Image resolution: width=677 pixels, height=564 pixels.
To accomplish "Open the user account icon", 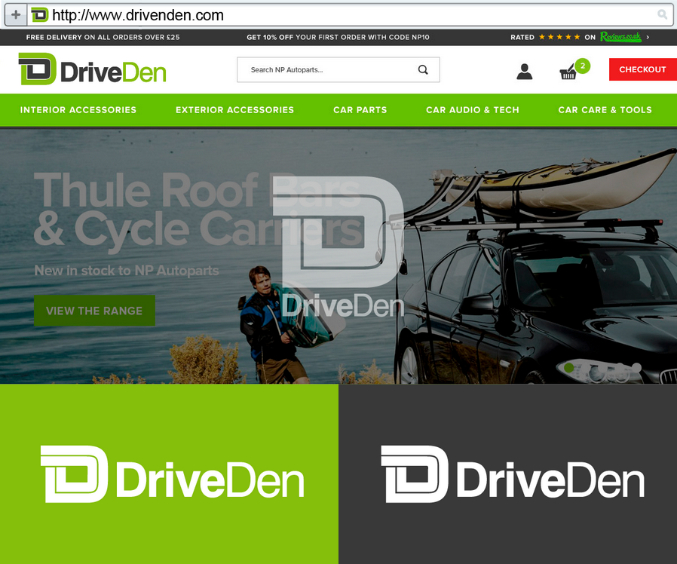I will [525, 72].
